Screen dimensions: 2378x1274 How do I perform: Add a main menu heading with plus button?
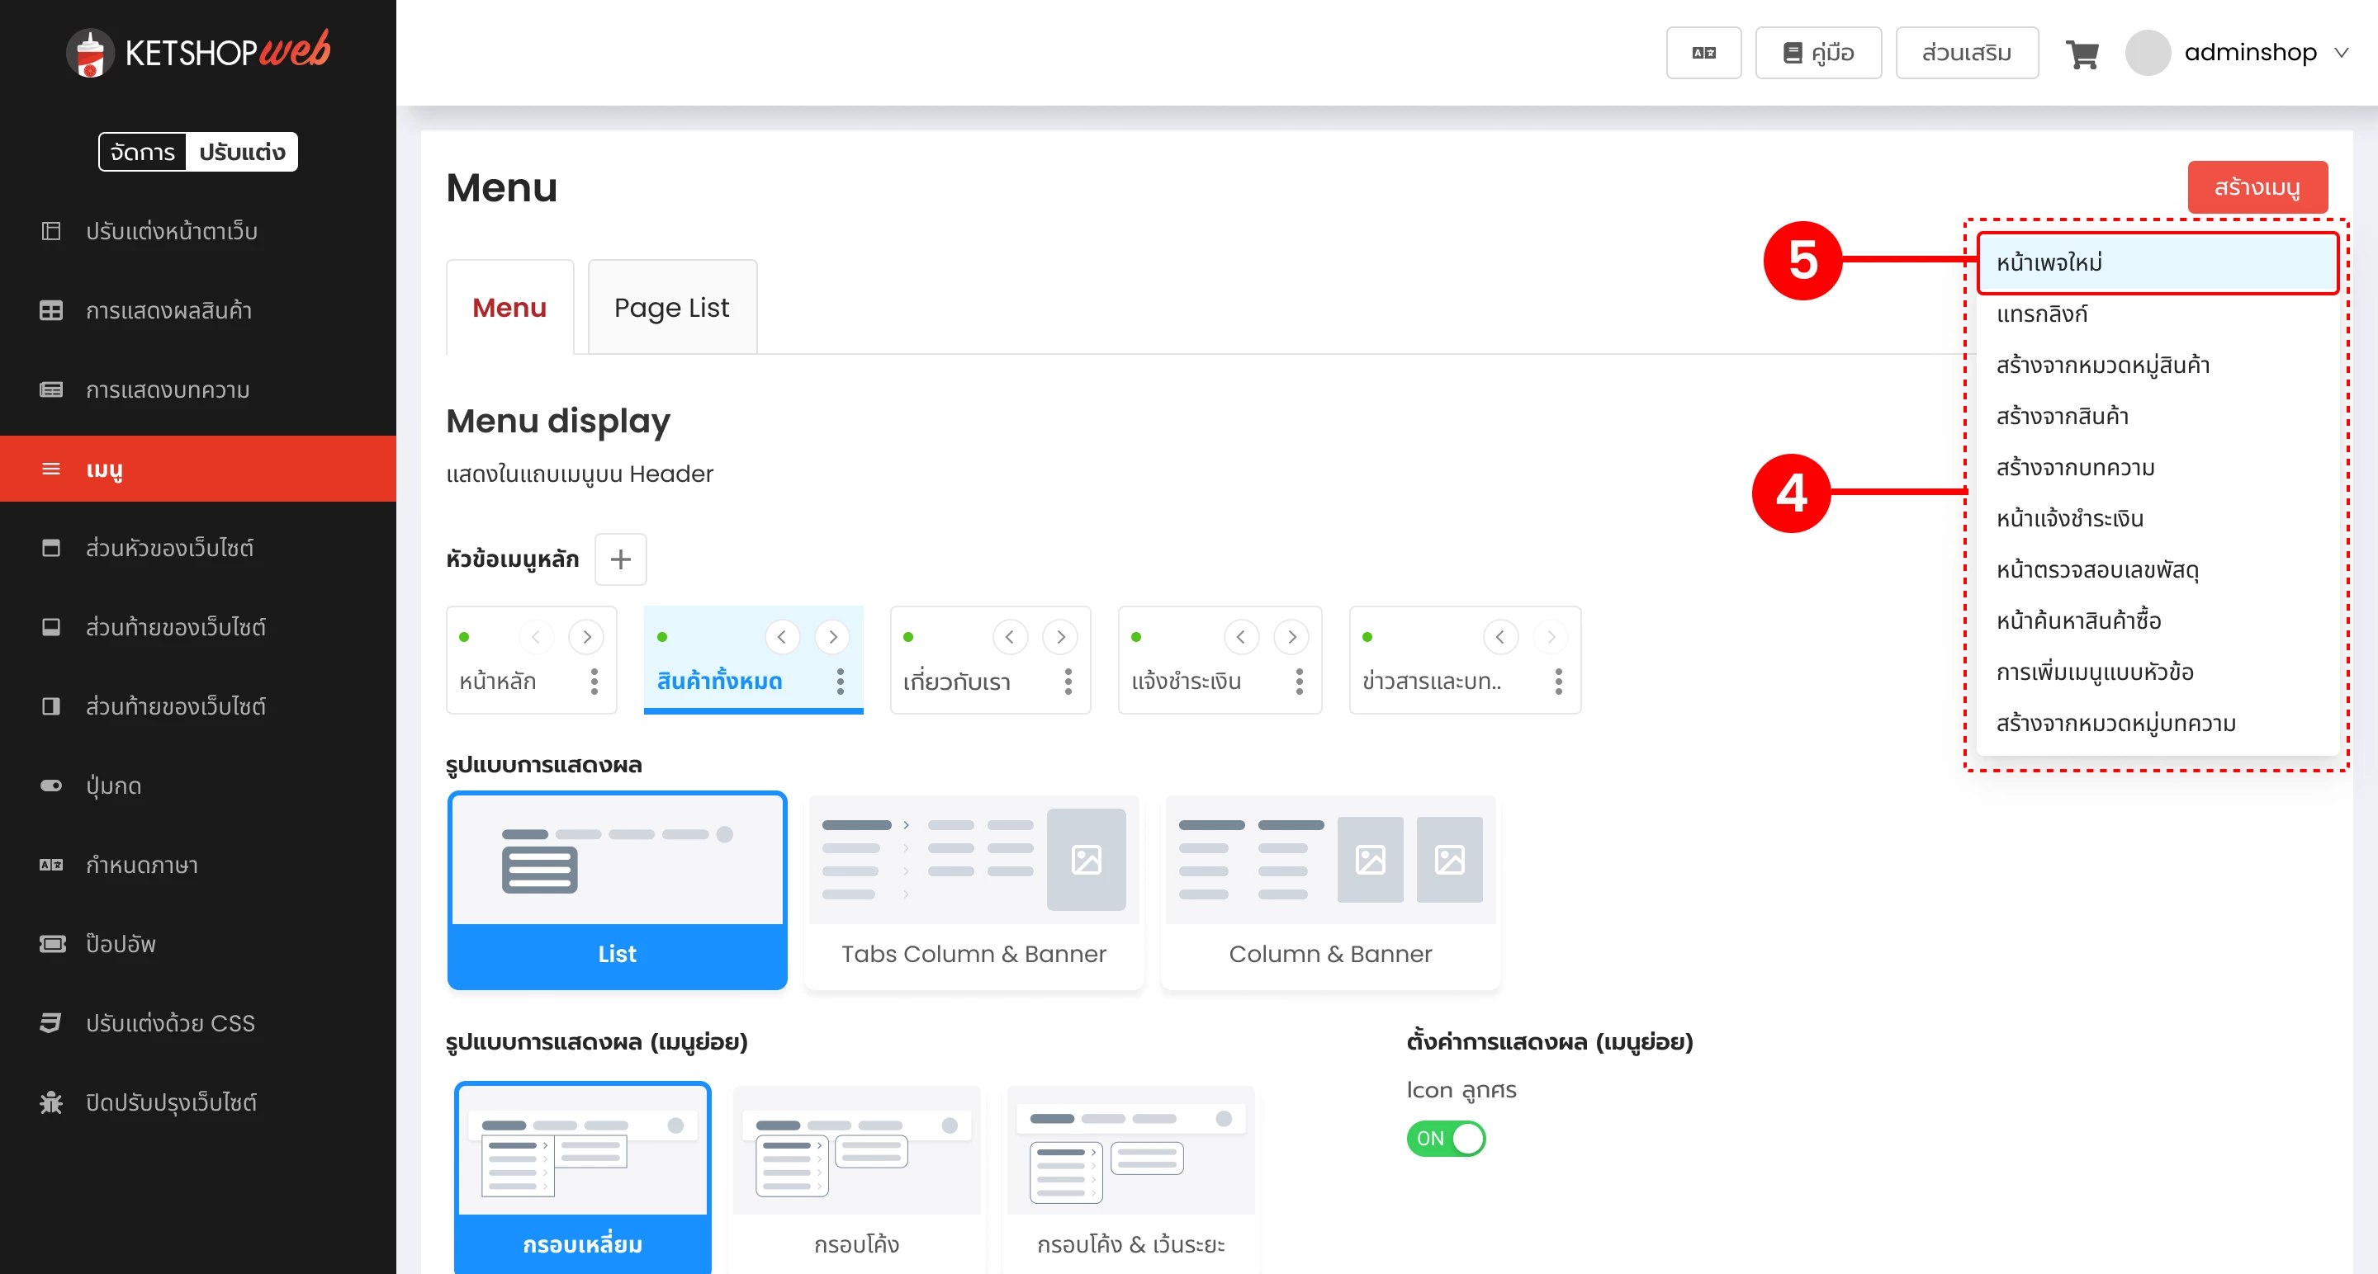620,559
